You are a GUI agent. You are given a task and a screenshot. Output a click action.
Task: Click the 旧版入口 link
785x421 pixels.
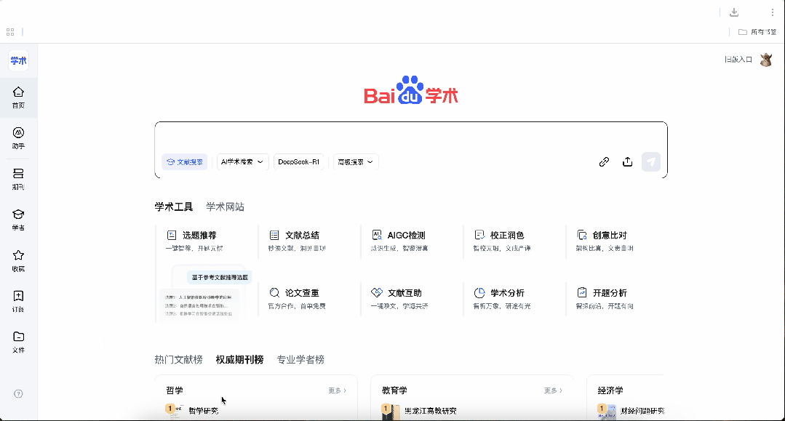[x=738, y=60]
